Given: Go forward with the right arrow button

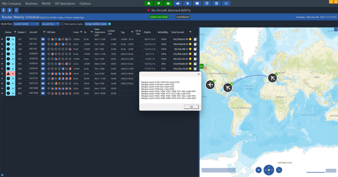Looking at the screenshot, I should (x=10, y=10).
